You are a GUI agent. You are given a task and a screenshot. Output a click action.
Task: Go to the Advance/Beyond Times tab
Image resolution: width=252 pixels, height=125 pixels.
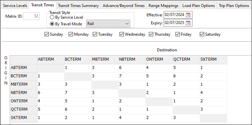point(124,6)
